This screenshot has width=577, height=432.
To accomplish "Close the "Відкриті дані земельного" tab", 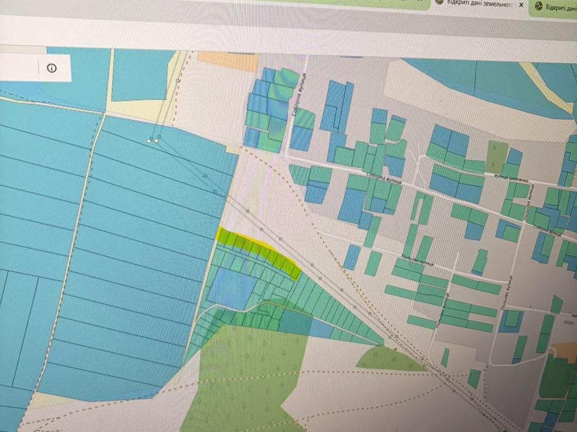I will (521, 5).
